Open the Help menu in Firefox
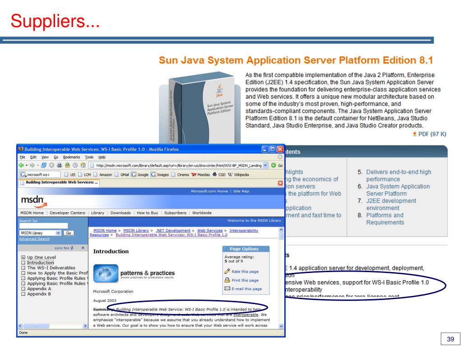This screenshot has height=346, width=462. click(102, 157)
